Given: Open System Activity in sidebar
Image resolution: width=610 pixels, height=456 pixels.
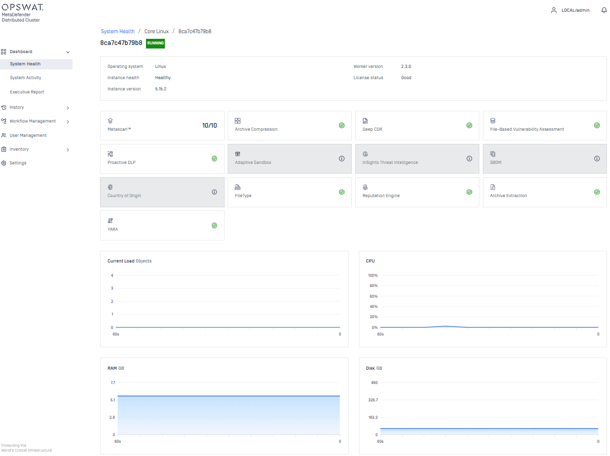Looking at the screenshot, I should [x=26, y=78].
